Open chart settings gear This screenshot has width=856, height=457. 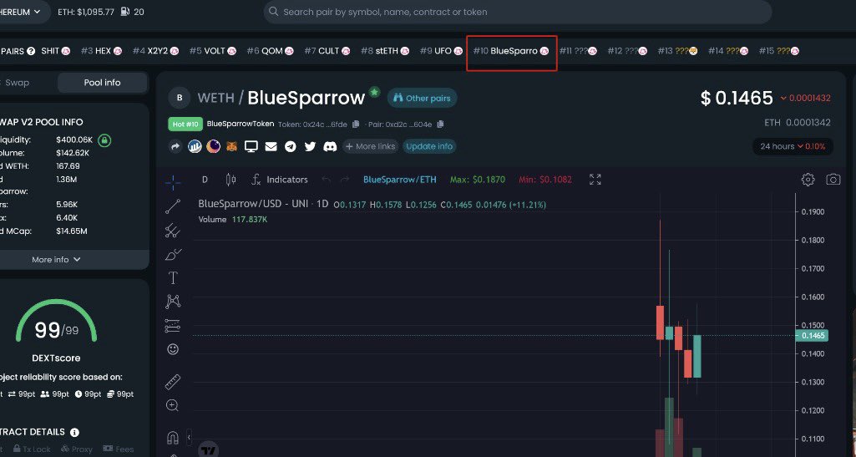coord(808,180)
